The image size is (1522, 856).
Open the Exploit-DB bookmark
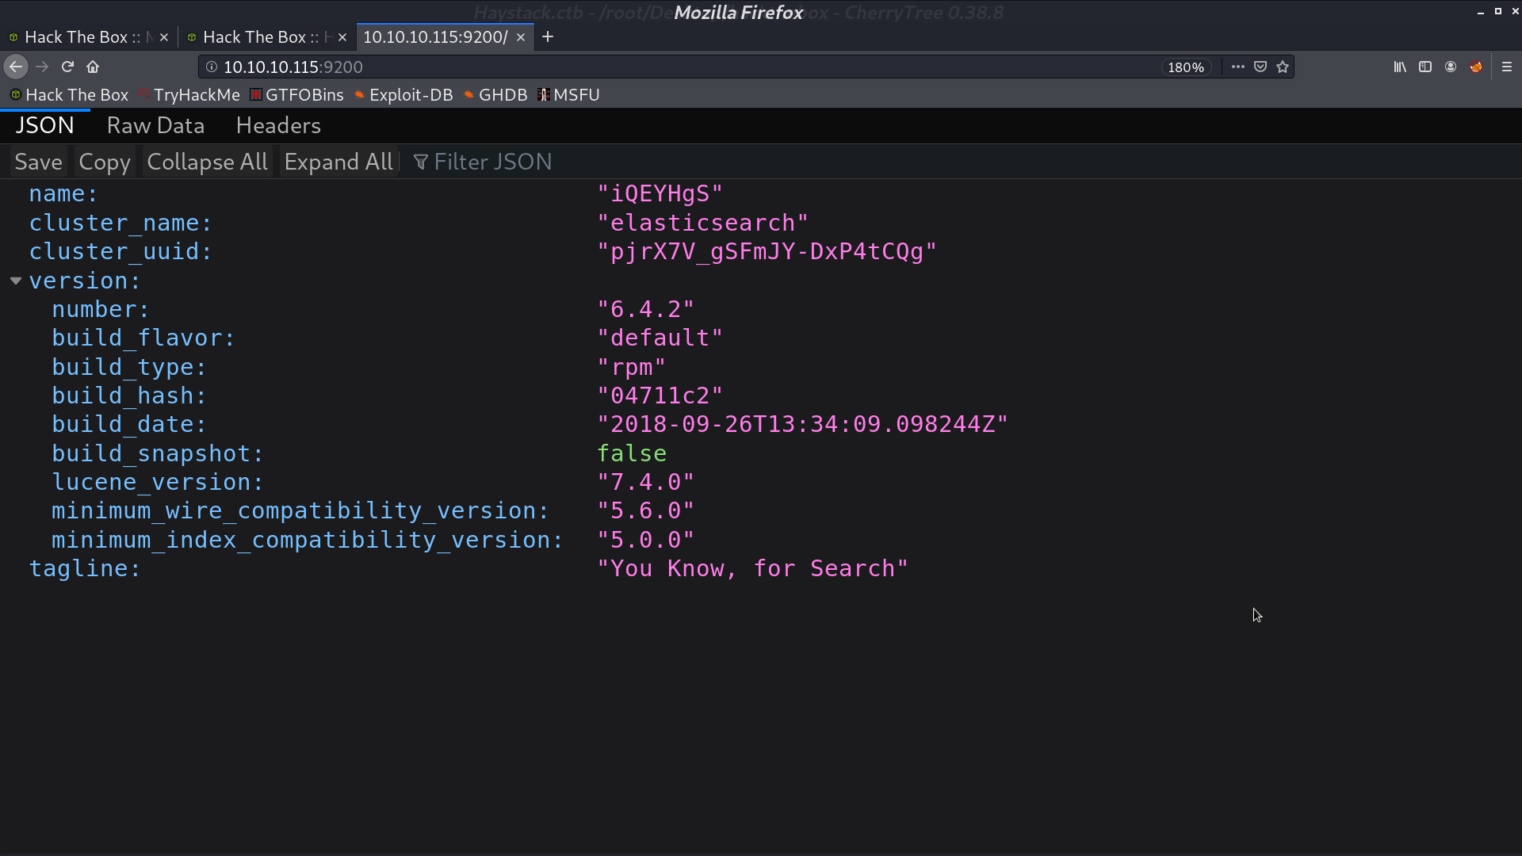tap(403, 95)
